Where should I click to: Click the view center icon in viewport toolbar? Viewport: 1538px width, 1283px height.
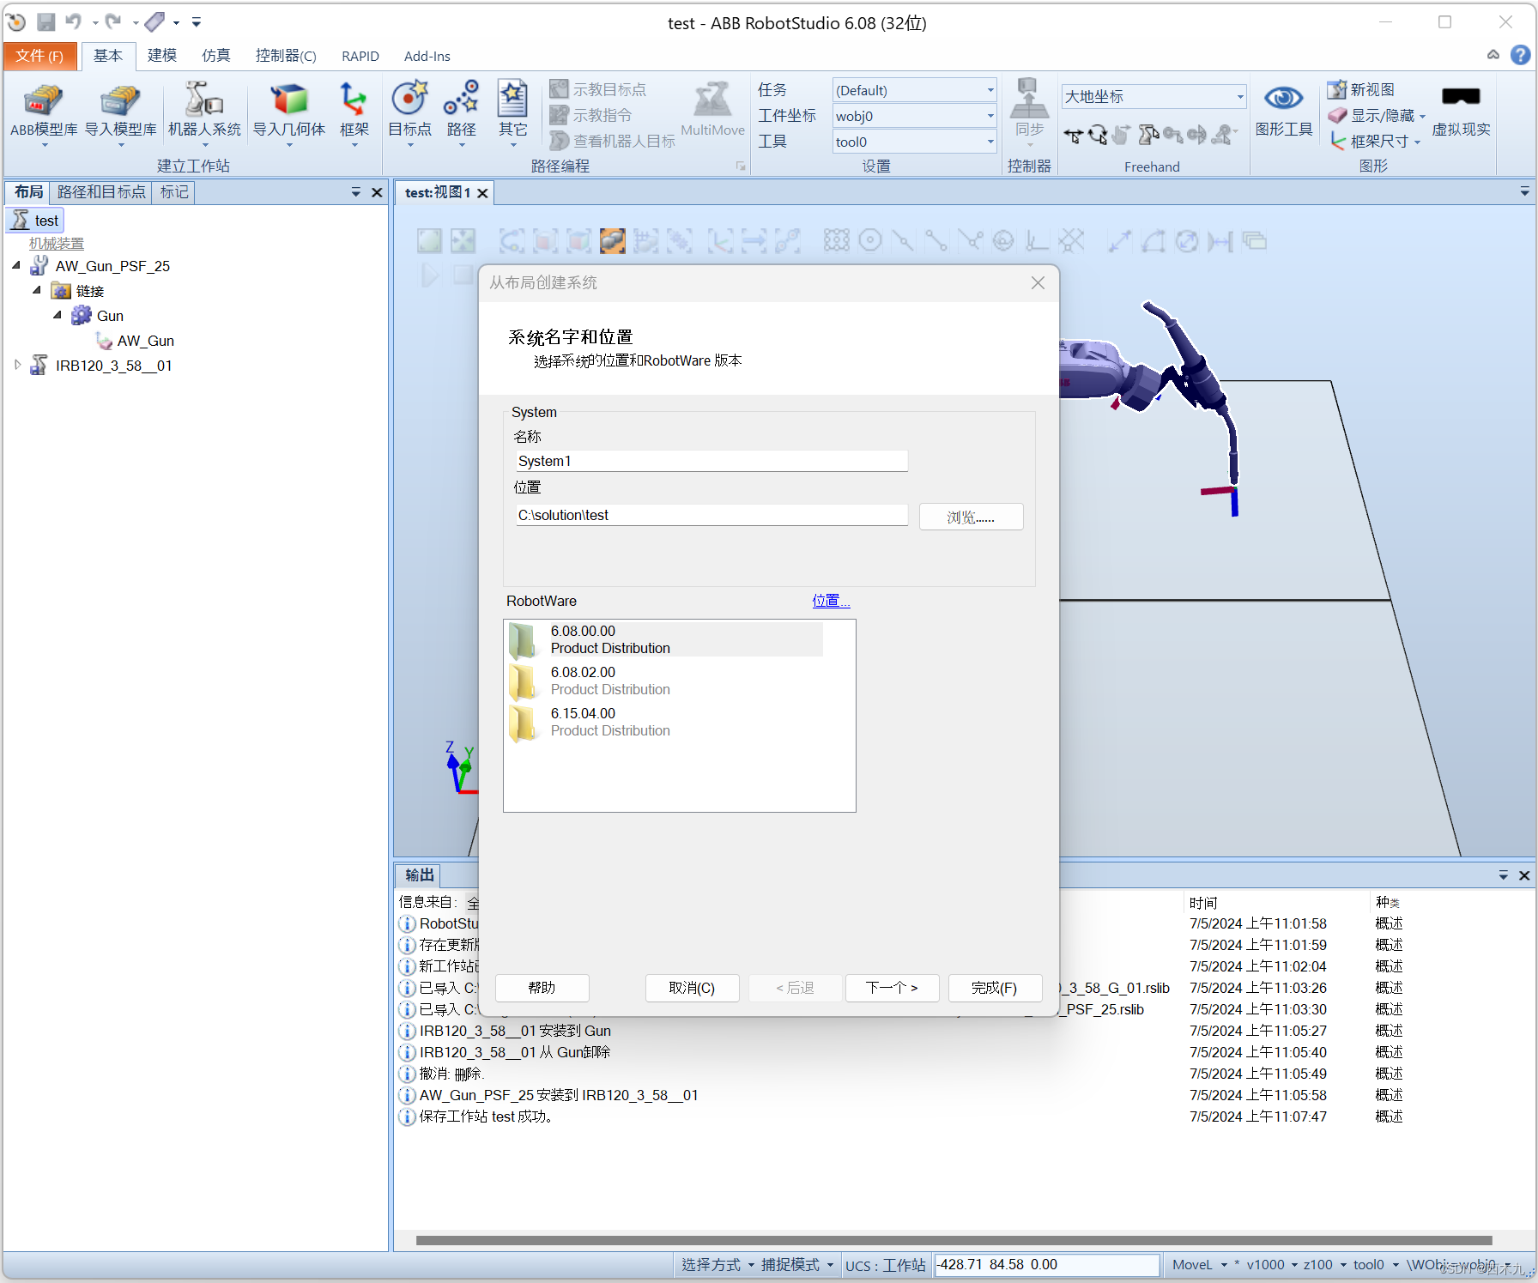pyautogui.click(x=463, y=241)
